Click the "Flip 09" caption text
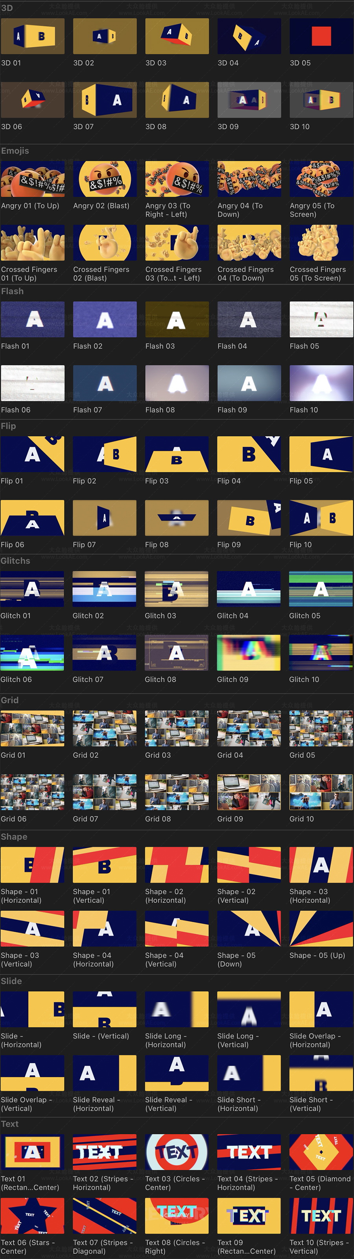354x1259 pixels. coord(229,545)
